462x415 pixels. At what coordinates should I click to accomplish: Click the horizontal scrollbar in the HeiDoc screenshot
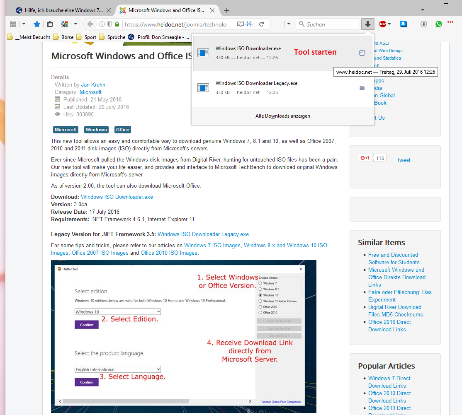tap(126, 401)
